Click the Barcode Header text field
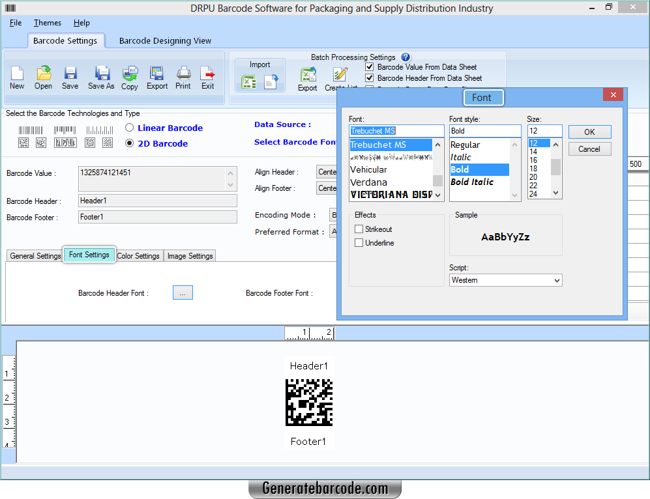This screenshot has width=650, height=499. [156, 200]
